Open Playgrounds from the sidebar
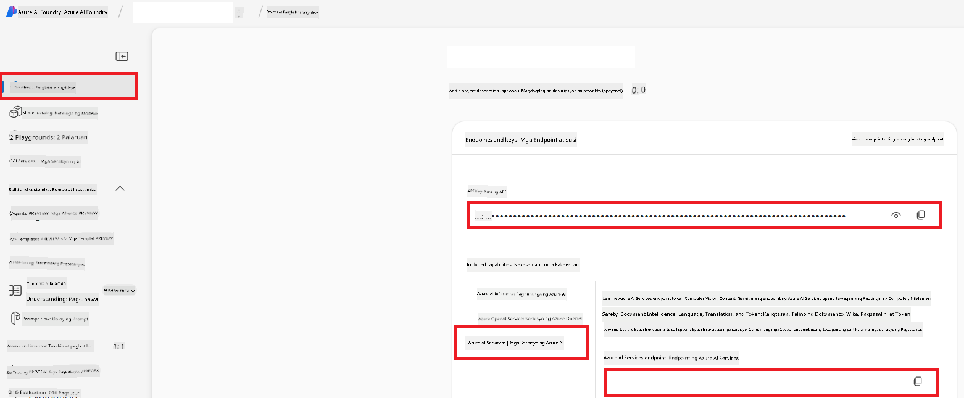The width and height of the screenshot is (964, 398). tap(49, 137)
